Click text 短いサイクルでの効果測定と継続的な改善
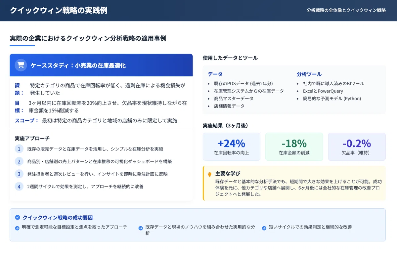The image size is (397, 253). pos(310,227)
